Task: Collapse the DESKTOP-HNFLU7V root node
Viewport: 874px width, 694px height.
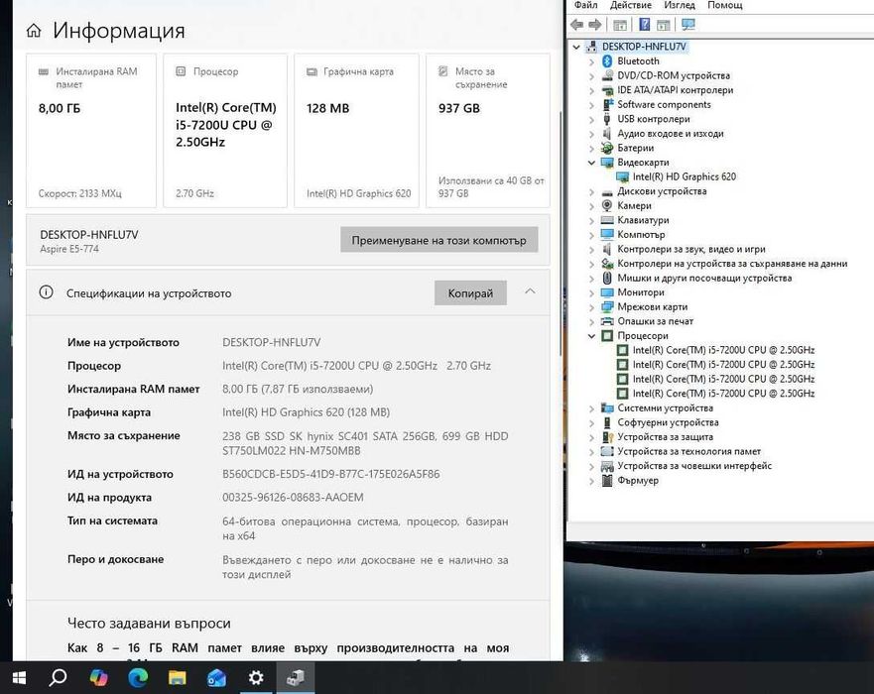Action: 576,47
